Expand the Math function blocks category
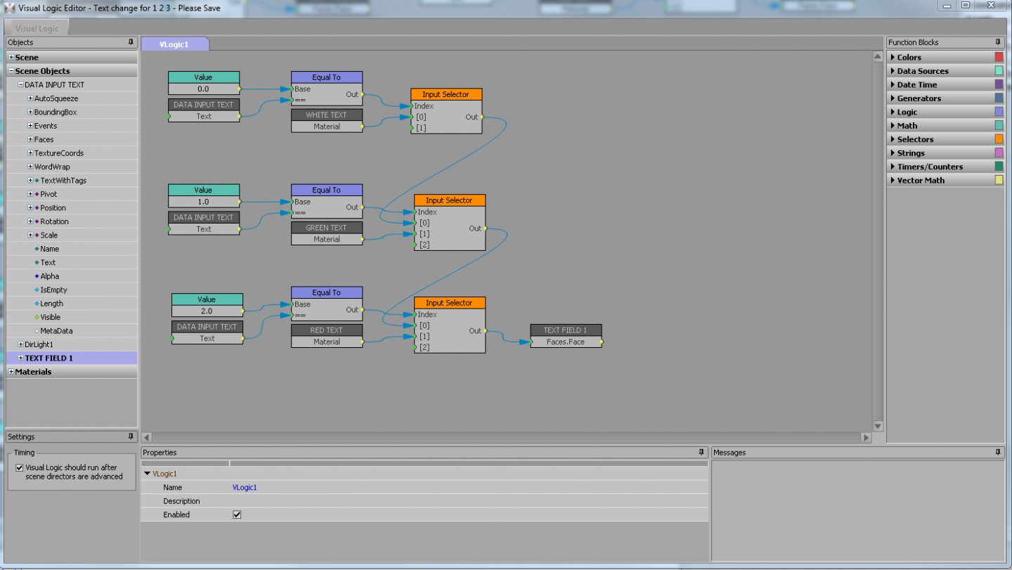Viewport: 1012px width, 570px height. [x=893, y=126]
